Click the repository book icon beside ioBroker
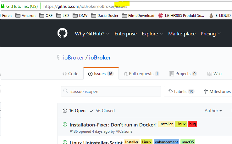232x144 pixels. coord(59,57)
